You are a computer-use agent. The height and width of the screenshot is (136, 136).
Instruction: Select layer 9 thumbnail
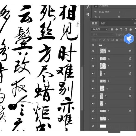point(103,66)
